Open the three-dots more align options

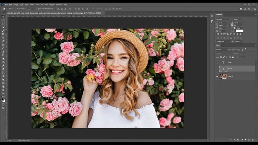click(93, 9)
